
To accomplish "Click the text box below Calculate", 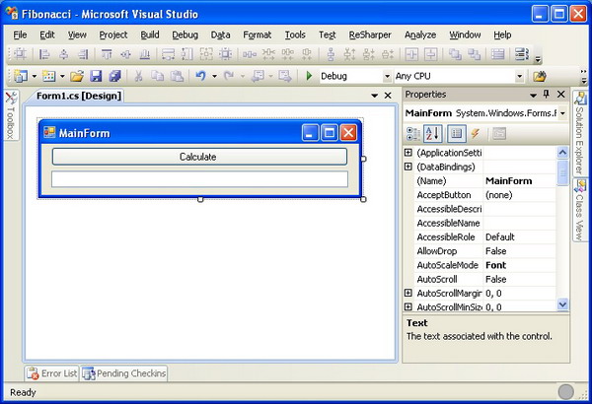I will coord(199,179).
